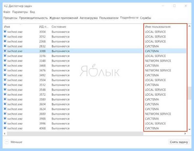Click NETWORK SERVICE in the PID 3476 row
Image resolution: width=194 pixels, height=151 pixels.
[x=158, y=70]
